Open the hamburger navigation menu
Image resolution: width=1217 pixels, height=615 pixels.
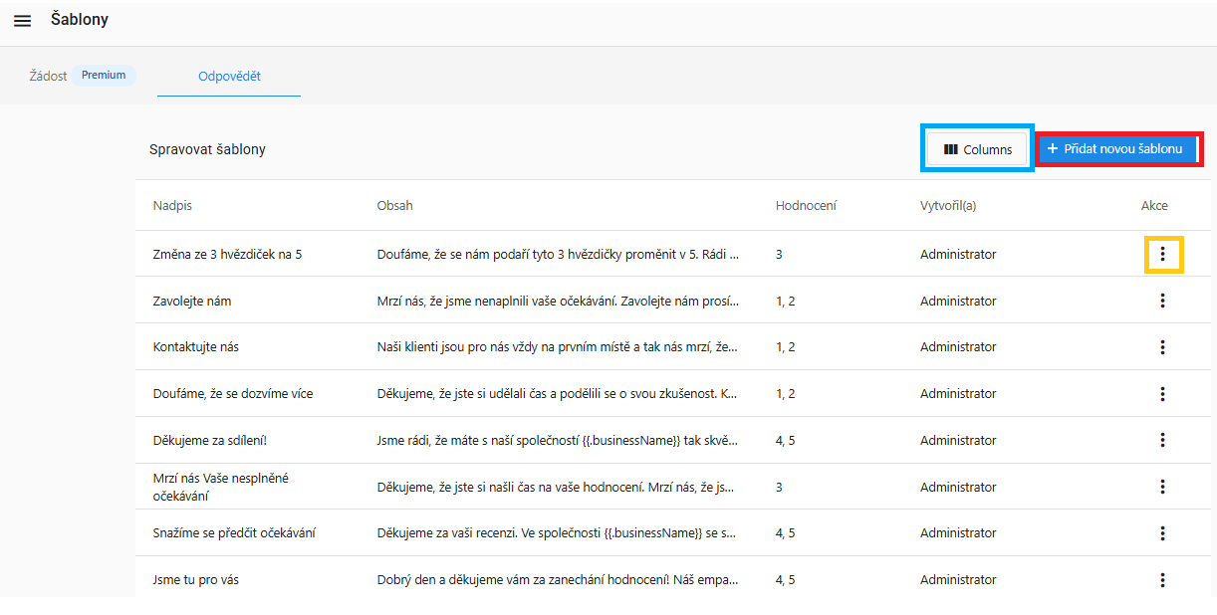pyautogui.click(x=22, y=21)
